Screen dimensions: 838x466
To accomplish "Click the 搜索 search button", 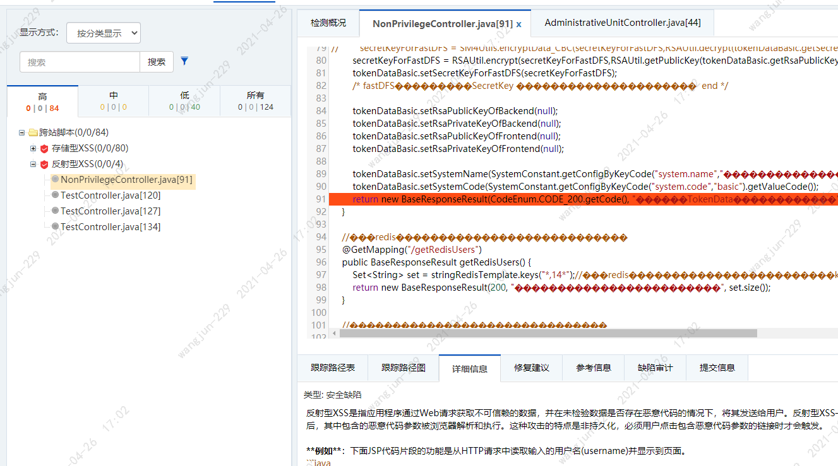I will [x=157, y=62].
